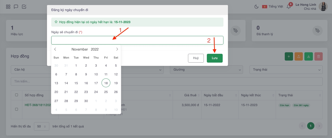Open the rows-per-page 50 selector
Screen dimensions: 332x138
point(42,126)
